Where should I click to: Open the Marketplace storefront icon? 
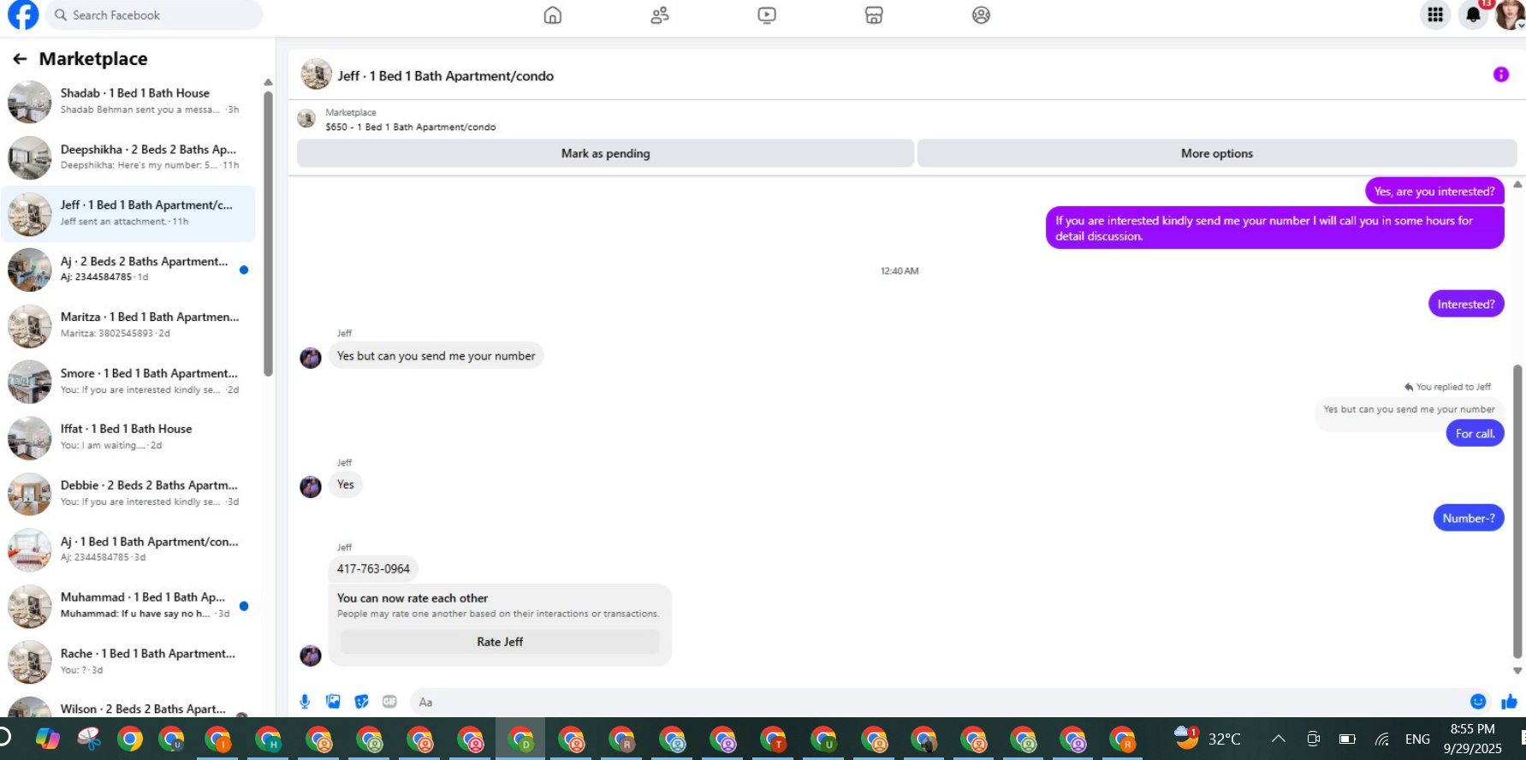(874, 15)
